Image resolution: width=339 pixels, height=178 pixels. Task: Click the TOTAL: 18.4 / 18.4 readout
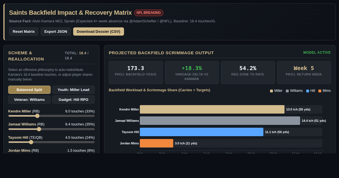pyautogui.click(x=77, y=56)
